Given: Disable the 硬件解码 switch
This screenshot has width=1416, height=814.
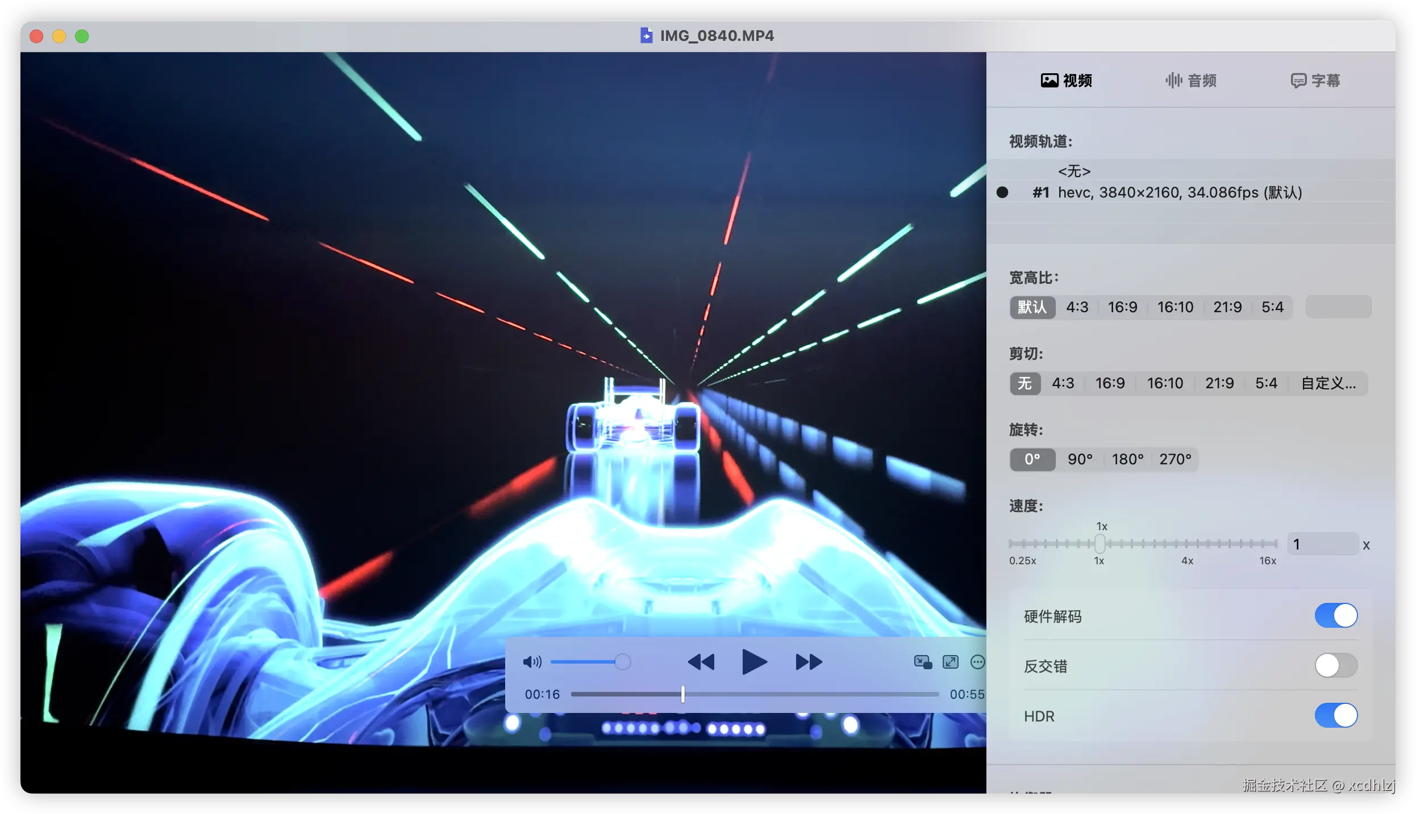Looking at the screenshot, I should (x=1335, y=616).
